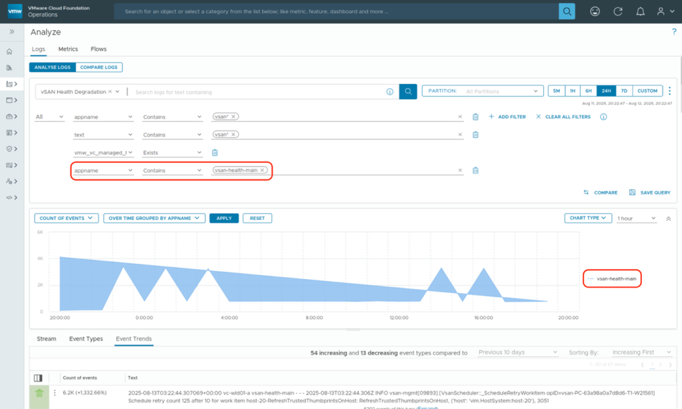Image resolution: width=682 pixels, height=409 pixels.
Task: Open the notifications bell
Action: (x=640, y=11)
